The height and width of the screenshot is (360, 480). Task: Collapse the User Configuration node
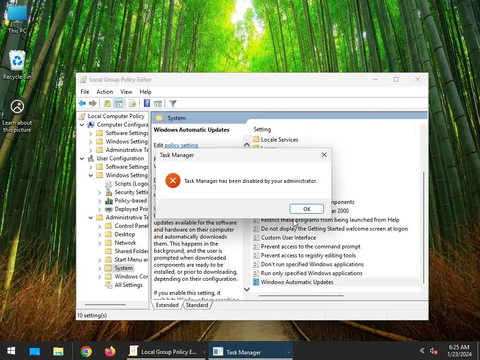click(82, 158)
